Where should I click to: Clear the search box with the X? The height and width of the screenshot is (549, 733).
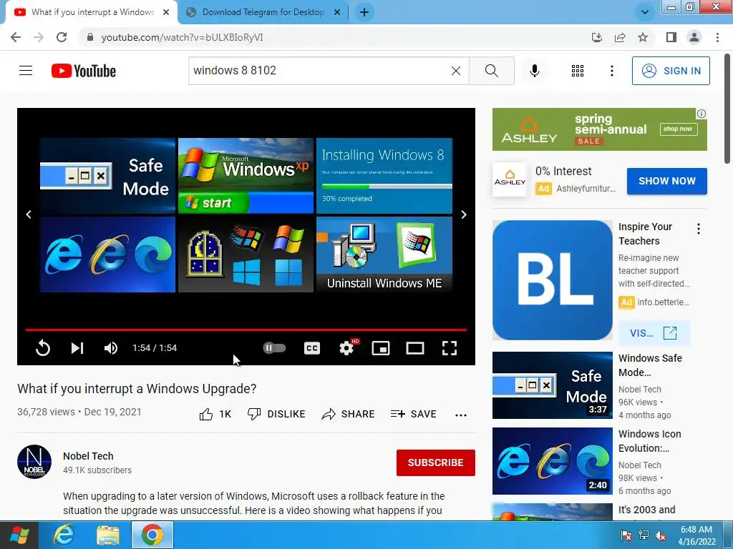[456, 71]
